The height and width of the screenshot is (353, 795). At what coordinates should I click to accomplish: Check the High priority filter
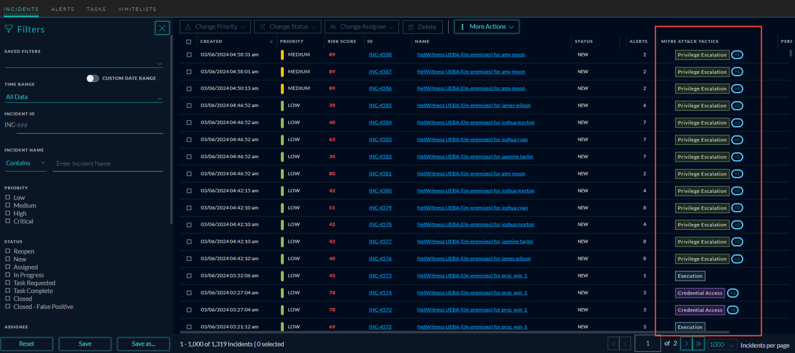[7, 213]
